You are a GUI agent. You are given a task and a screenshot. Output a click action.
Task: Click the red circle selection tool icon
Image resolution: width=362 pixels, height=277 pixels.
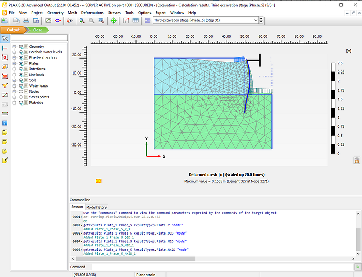click(x=5, y=57)
